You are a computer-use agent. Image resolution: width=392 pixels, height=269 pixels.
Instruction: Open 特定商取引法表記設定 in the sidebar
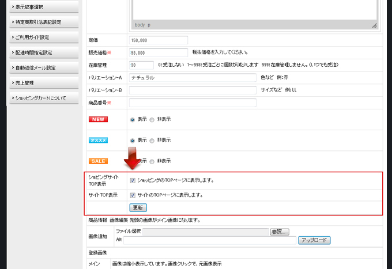(39, 22)
